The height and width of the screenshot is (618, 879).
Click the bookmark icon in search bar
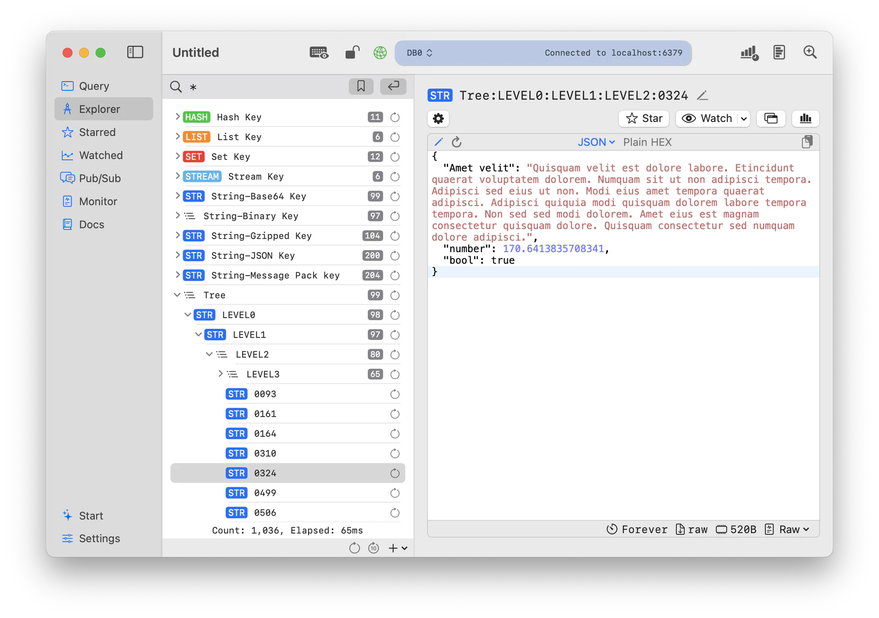[x=361, y=86]
